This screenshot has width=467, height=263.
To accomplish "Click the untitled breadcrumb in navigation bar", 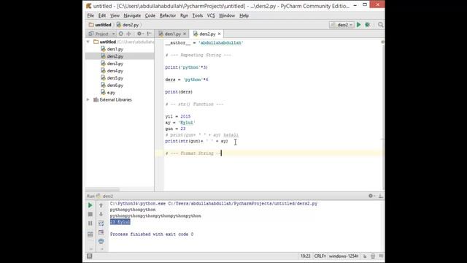I will (x=101, y=25).
